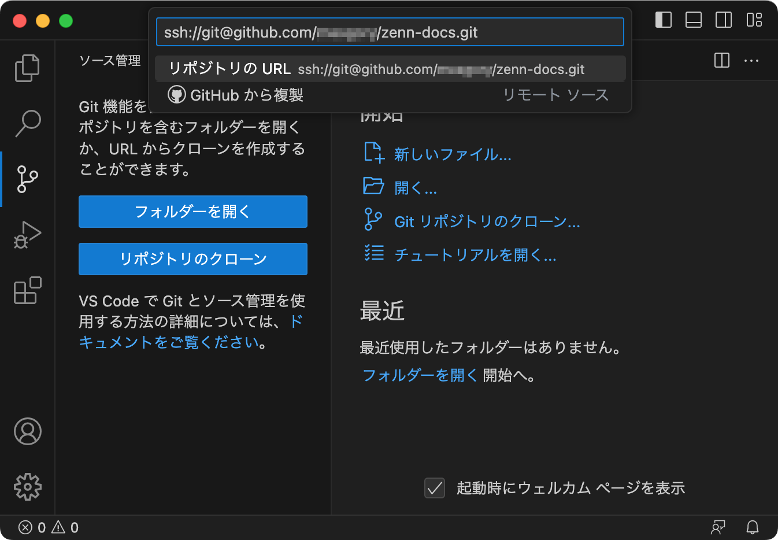Click フォルダーを開く link under 最近
The image size is (778, 540).
[x=420, y=375]
